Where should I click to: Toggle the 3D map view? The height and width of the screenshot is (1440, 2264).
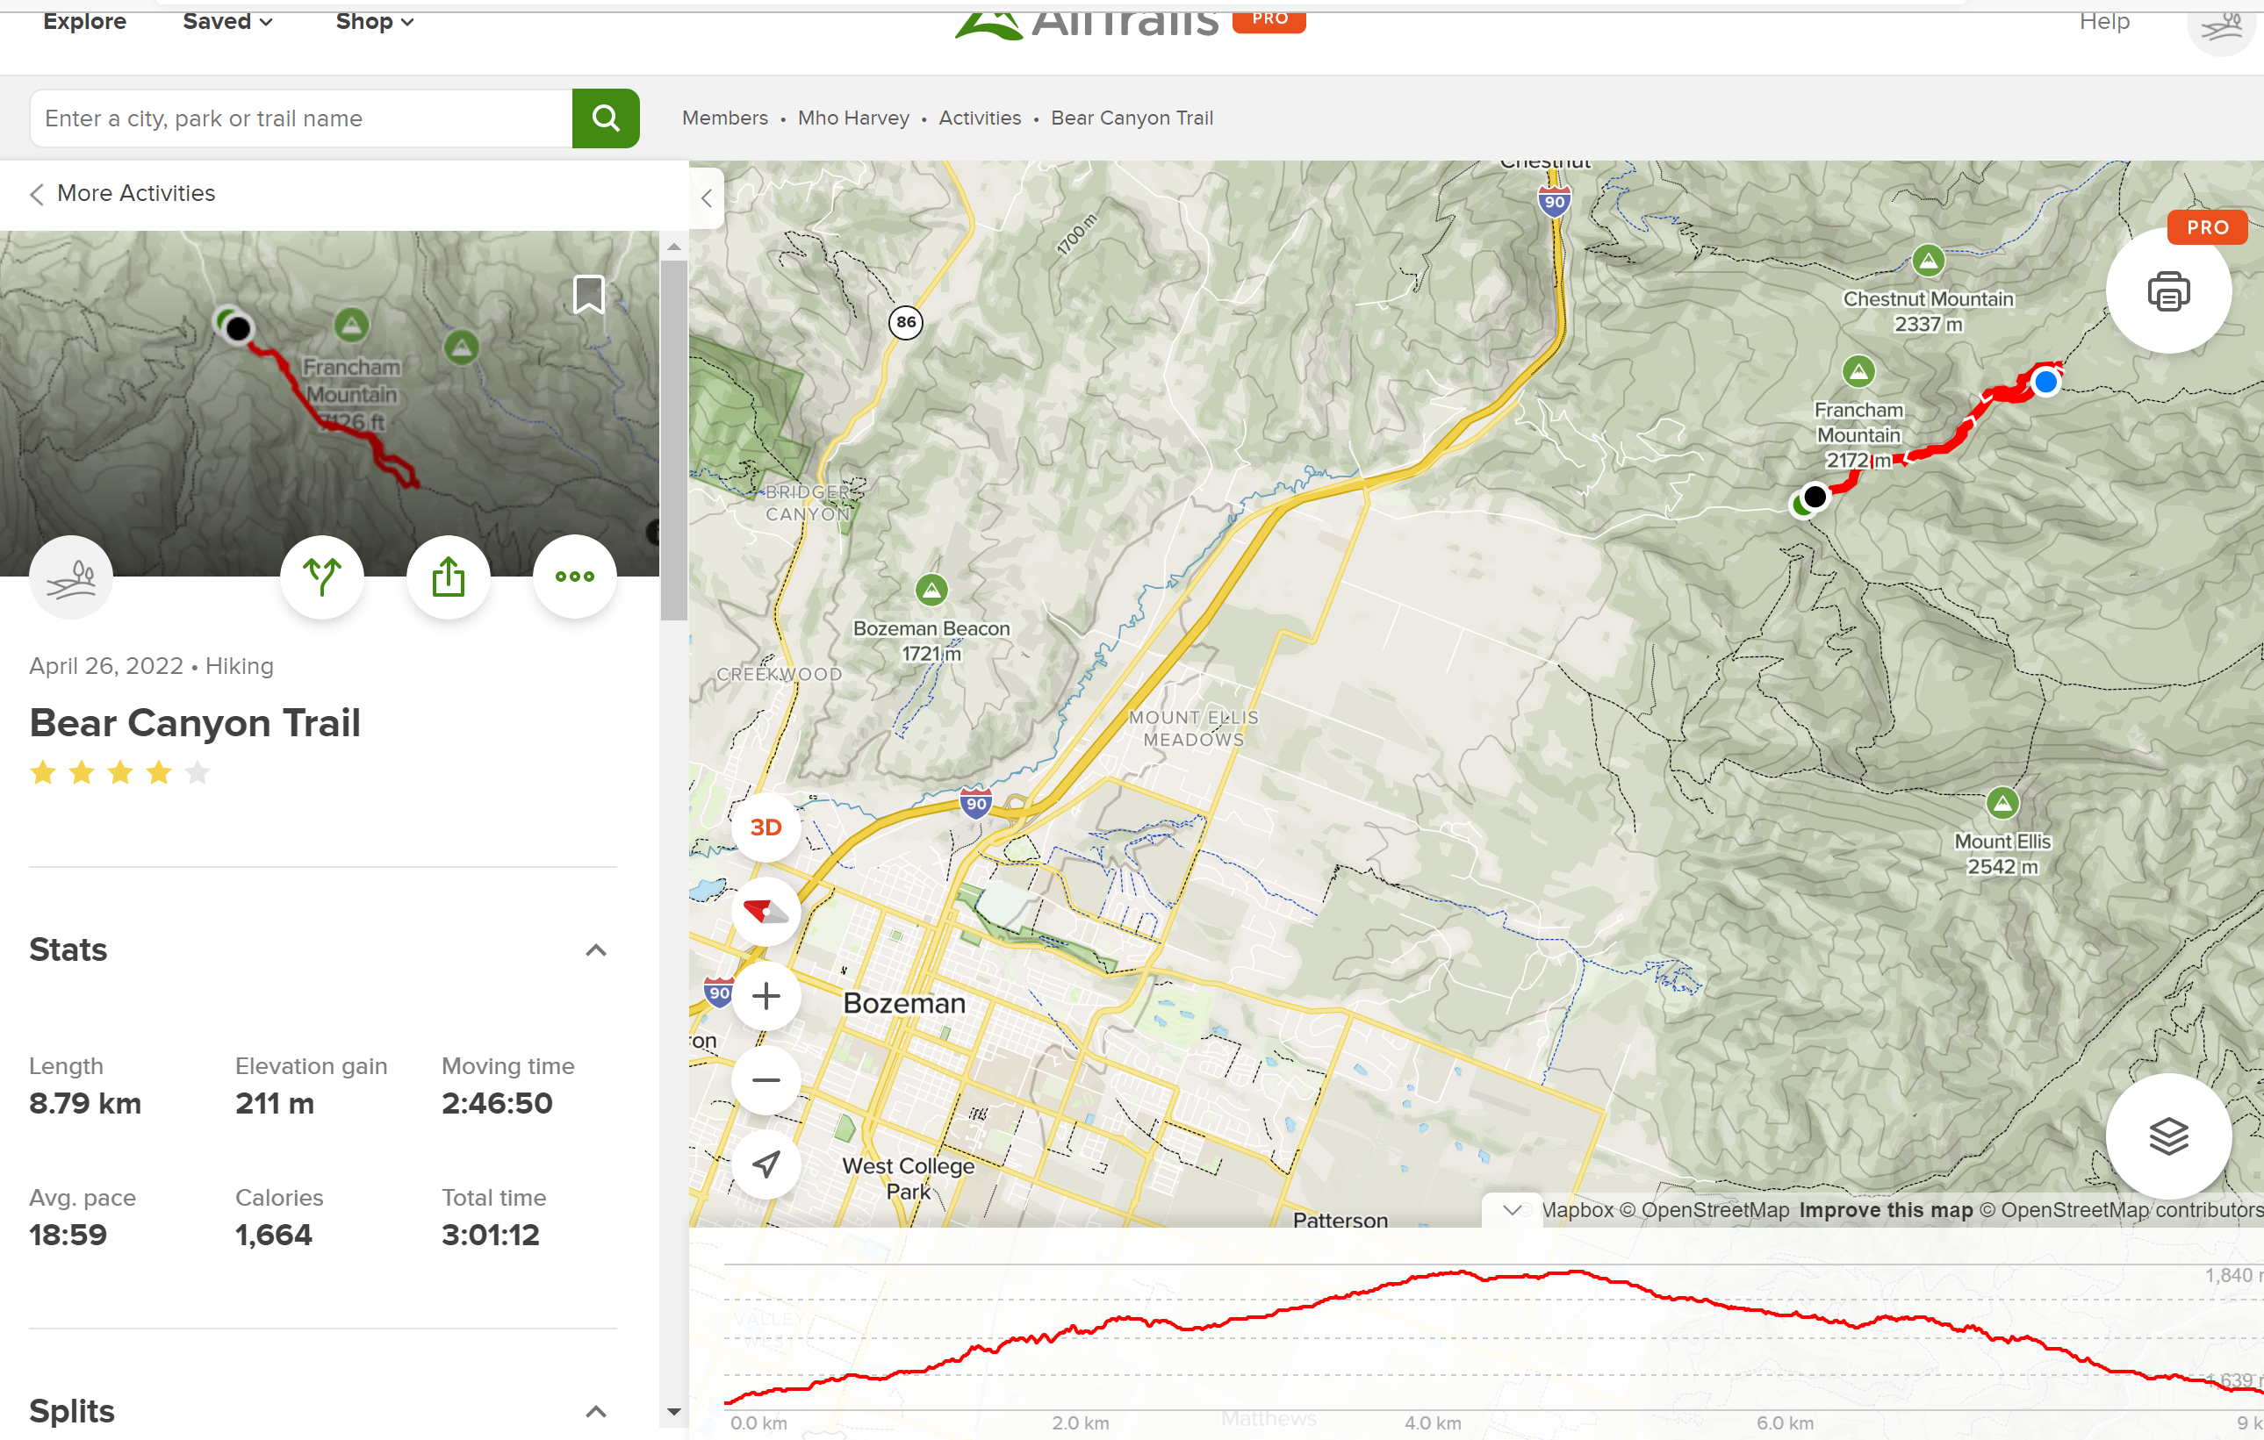pyautogui.click(x=765, y=827)
